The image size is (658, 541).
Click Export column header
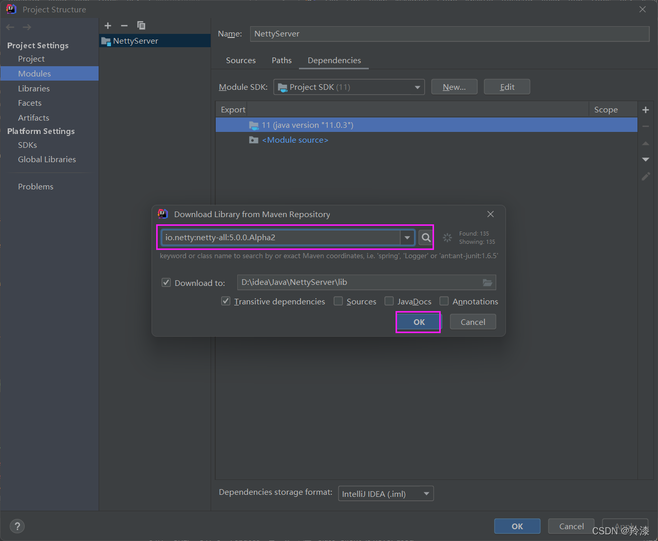pos(233,110)
